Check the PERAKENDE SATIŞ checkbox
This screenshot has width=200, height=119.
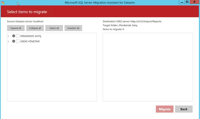pyautogui.click(x=18, y=36)
